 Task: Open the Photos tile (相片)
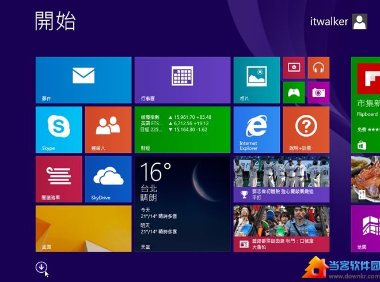click(257, 80)
